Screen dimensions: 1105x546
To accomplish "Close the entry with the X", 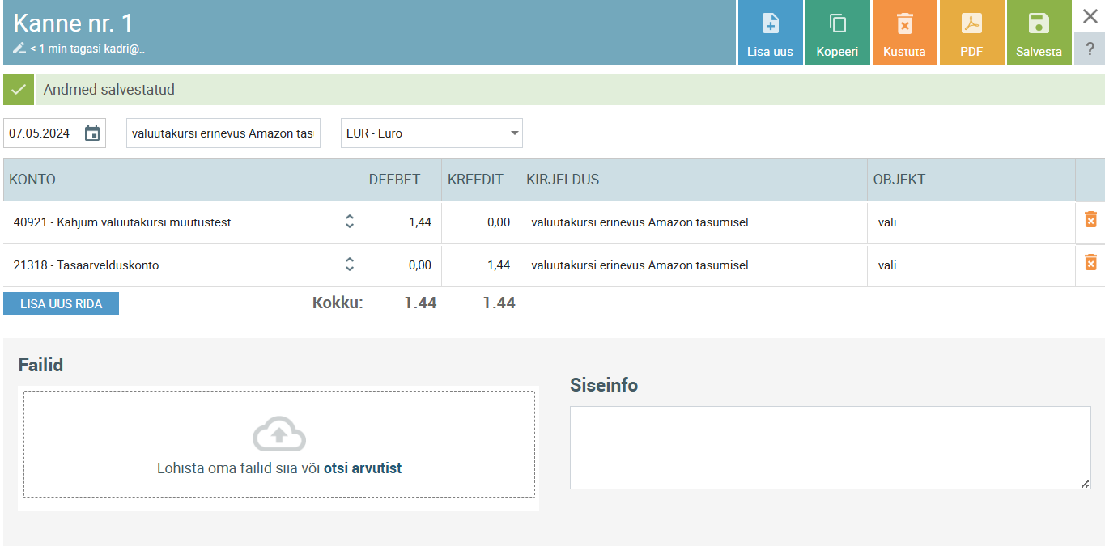I will (1090, 16).
